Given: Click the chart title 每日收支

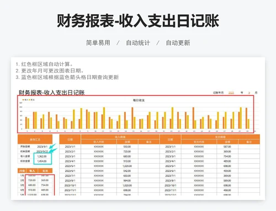Looking at the screenshot, I should coord(139,100).
